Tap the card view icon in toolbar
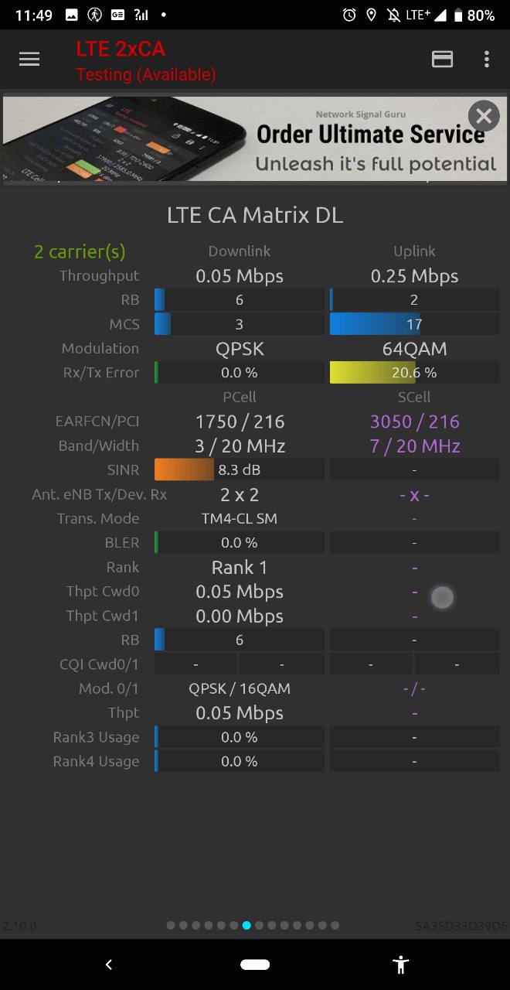 click(442, 60)
